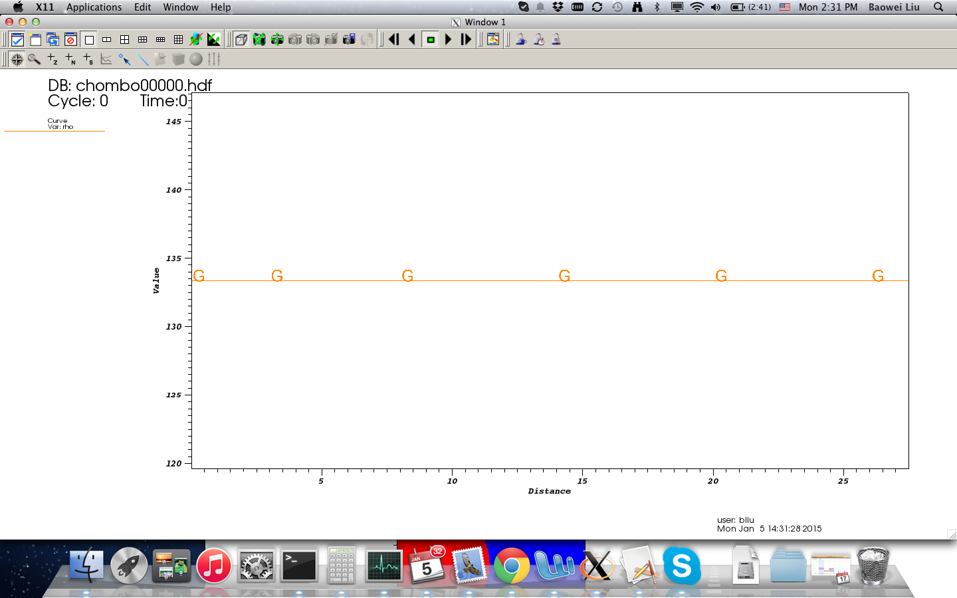
Task: Click the Spotlight search icon
Action: [x=938, y=7]
